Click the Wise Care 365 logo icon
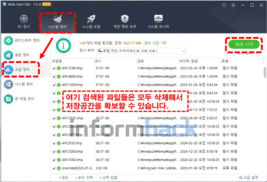Viewport: 267px width, 182px height. click(x=4, y=4)
